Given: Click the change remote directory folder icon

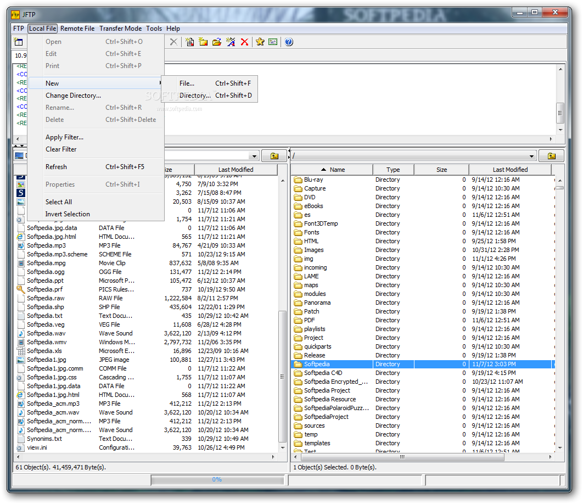Looking at the screenshot, I should coord(217,42).
